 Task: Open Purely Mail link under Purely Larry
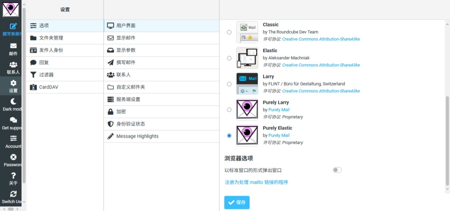pos(279,109)
